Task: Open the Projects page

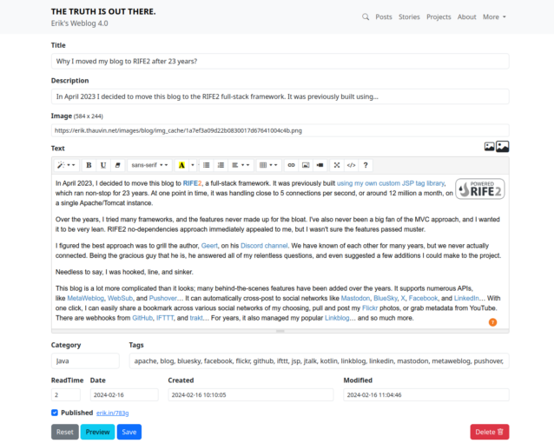Action: click(x=439, y=17)
